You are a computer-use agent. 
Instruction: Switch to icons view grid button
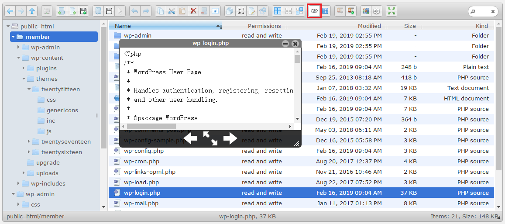click(x=365, y=11)
